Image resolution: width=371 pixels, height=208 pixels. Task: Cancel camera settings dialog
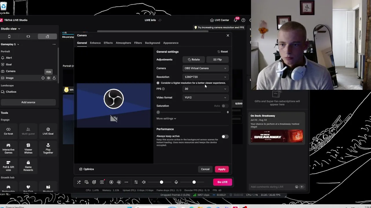[205, 169]
